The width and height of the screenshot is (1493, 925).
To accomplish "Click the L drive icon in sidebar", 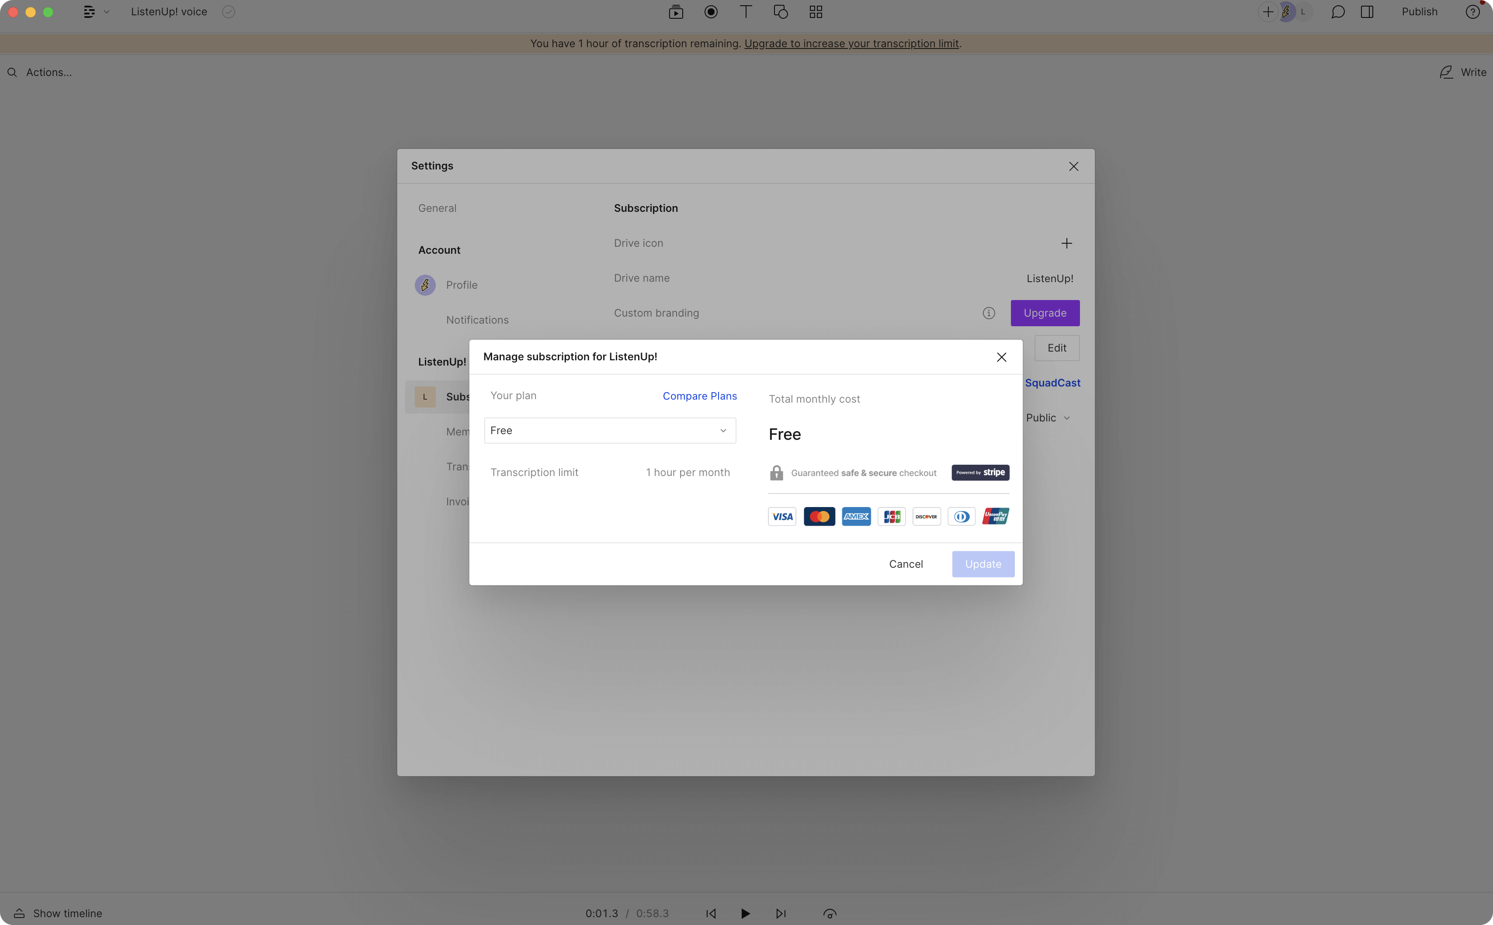I will pyautogui.click(x=425, y=397).
